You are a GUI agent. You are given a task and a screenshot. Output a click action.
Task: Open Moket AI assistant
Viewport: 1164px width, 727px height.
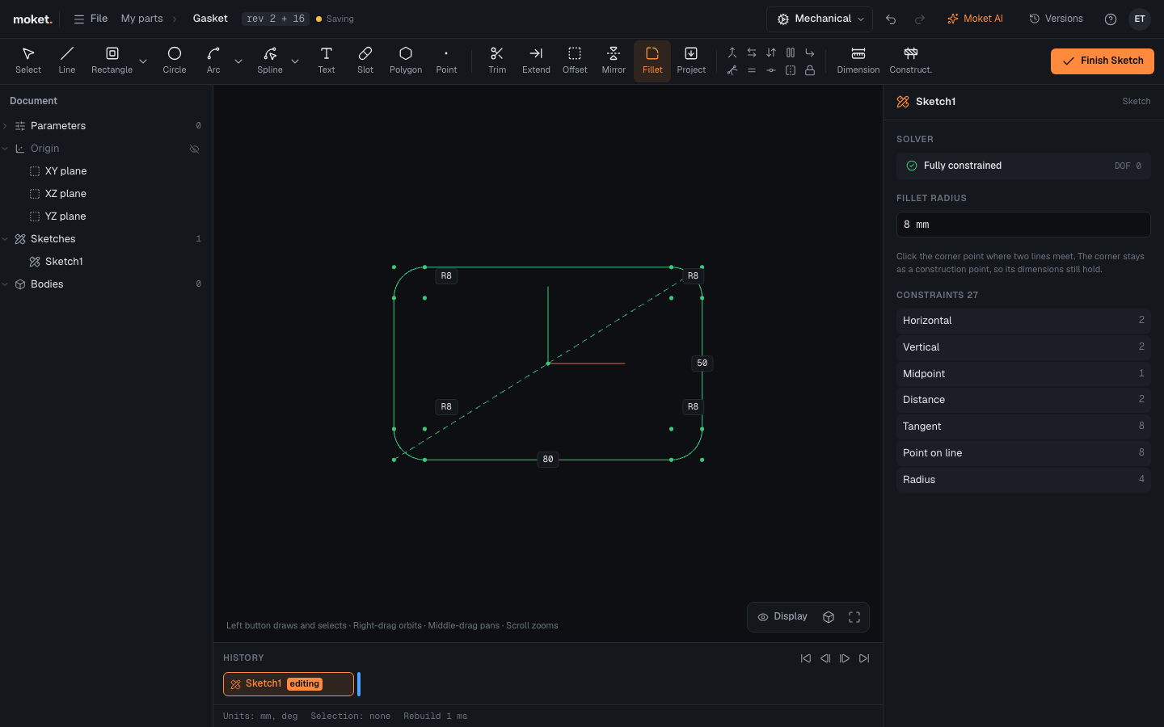(975, 19)
